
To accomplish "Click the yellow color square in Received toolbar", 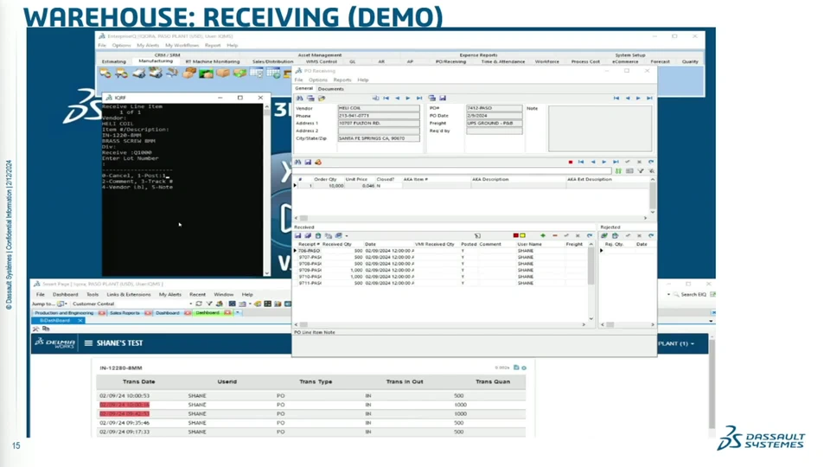I will point(522,235).
